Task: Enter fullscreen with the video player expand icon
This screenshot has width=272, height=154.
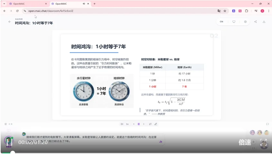Action: coord(263,142)
